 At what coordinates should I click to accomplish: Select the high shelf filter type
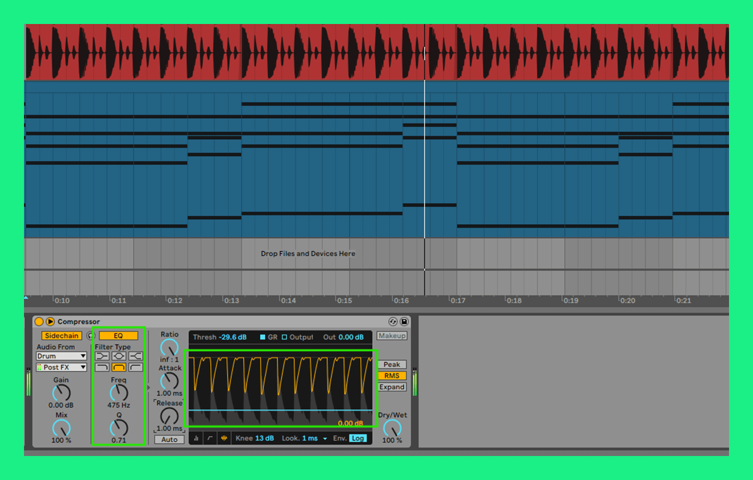[135, 356]
